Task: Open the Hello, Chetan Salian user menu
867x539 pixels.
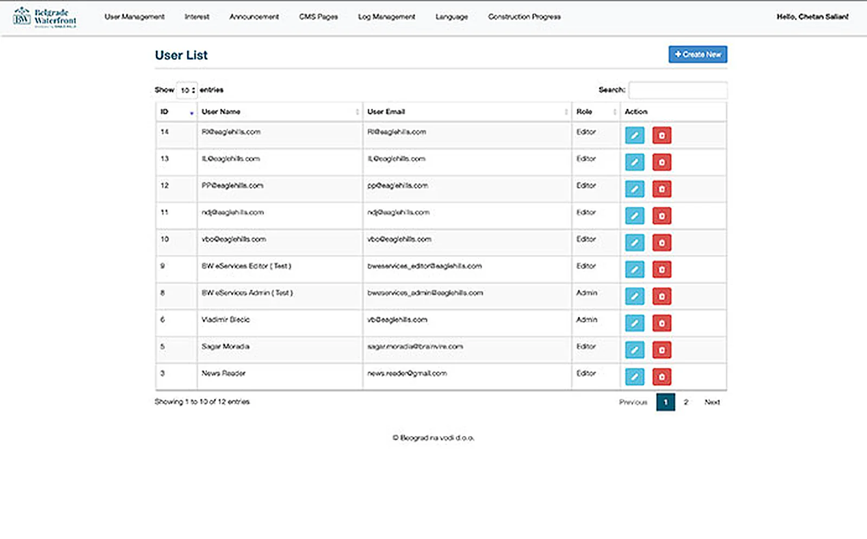Action: [x=812, y=17]
